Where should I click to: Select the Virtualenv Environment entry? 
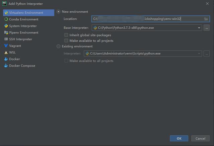[x=29, y=13]
